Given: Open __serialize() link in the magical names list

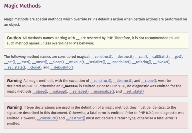Looking at the screenshot, I should 95,62.
